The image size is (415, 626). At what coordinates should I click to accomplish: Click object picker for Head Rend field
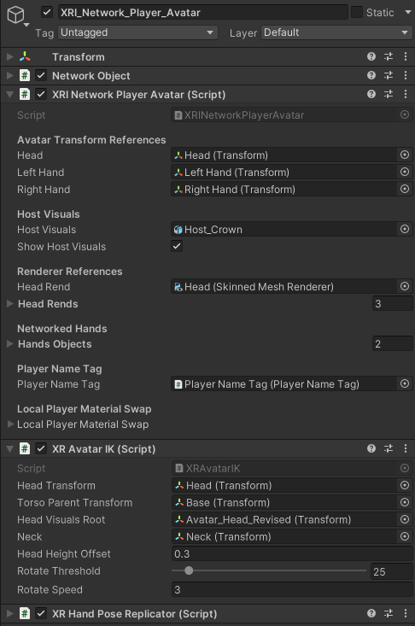pyautogui.click(x=405, y=286)
